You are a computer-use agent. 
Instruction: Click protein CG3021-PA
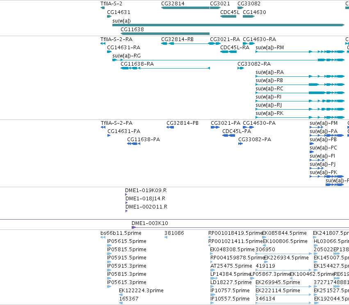click(x=226, y=123)
